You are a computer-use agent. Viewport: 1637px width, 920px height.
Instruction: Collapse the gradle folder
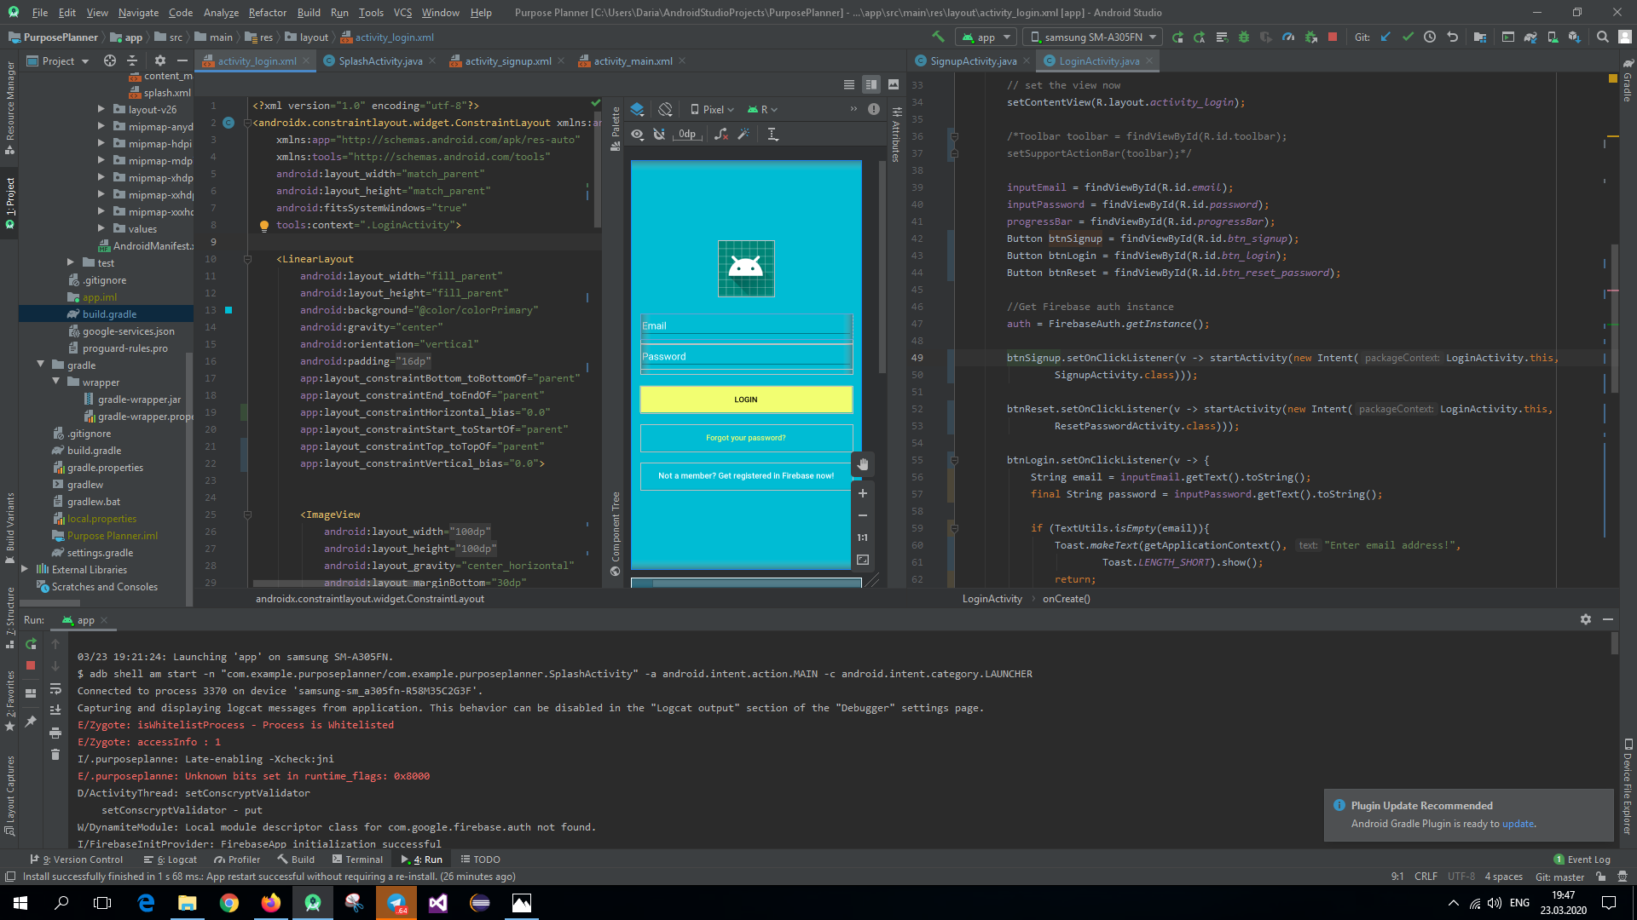click(40, 365)
